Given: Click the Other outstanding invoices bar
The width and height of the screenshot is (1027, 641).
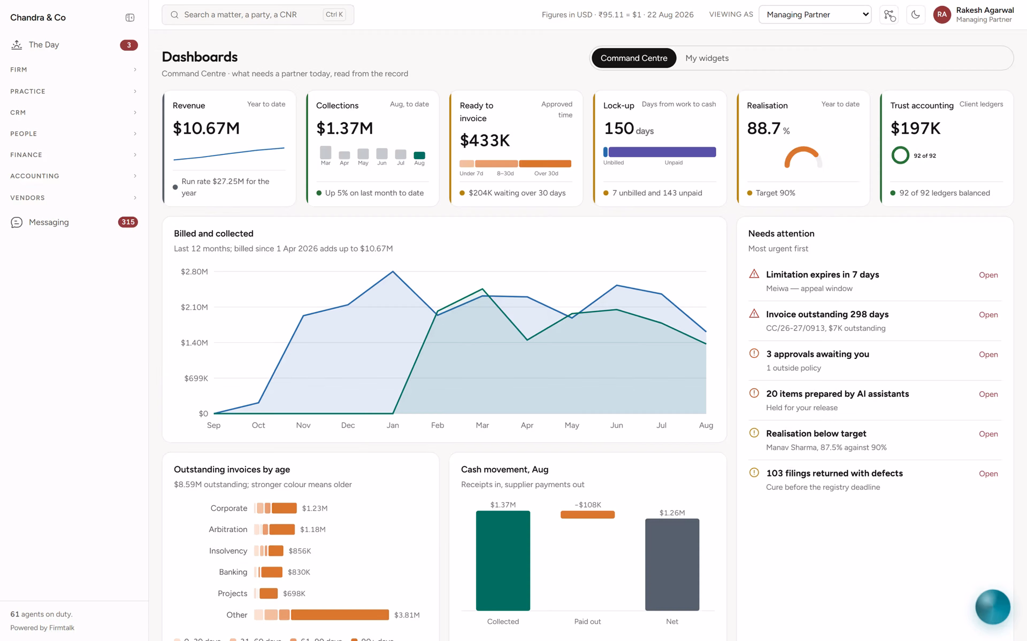Looking at the screenshot, I should click(321, 615).
